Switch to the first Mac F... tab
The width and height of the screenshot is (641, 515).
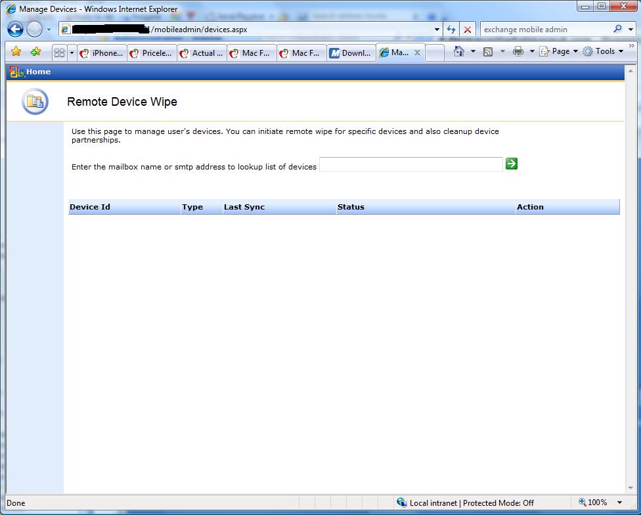(252, 53)
